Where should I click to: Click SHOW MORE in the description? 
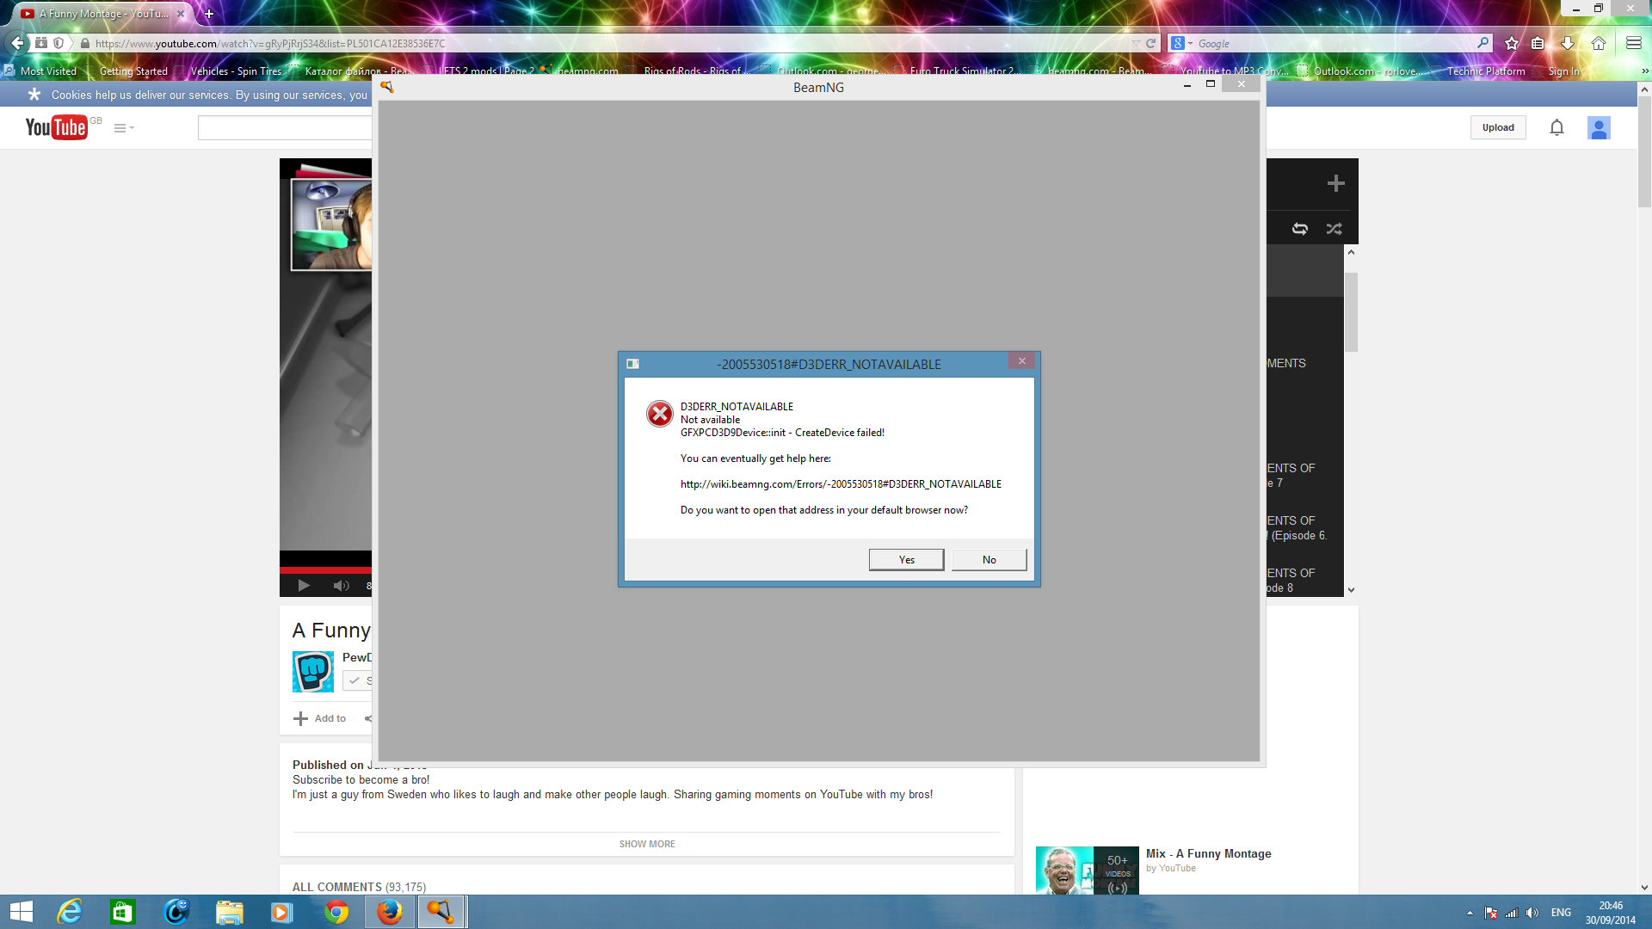point(647,844)
